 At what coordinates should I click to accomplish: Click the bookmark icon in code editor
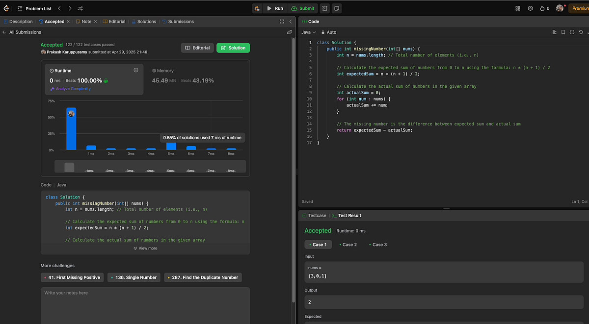(x=563, y=32)
